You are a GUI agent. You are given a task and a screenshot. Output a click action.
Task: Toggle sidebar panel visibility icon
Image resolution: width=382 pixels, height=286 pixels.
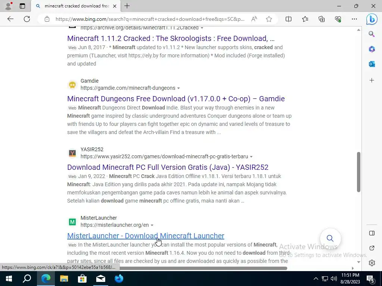tap(372, 233)
